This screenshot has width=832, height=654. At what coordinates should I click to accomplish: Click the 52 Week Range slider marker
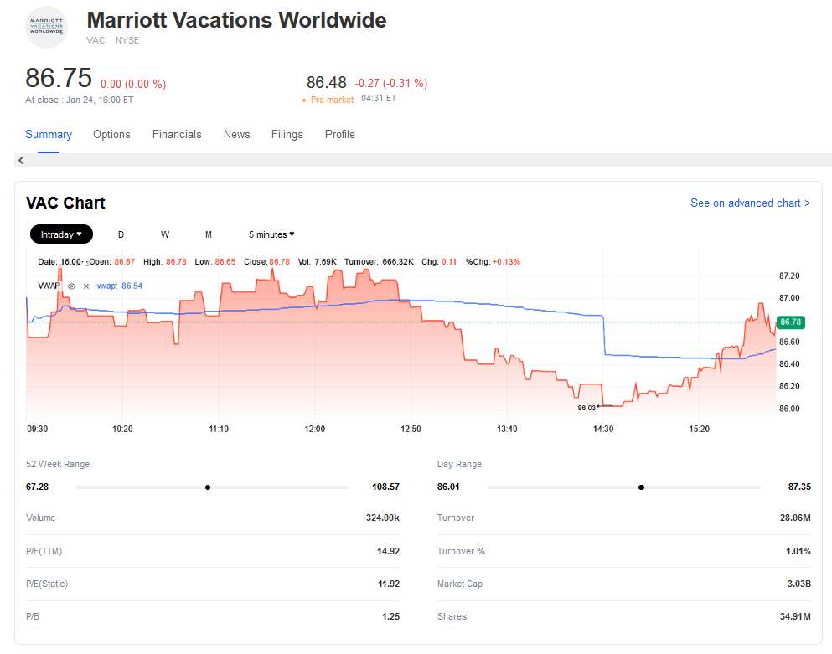click(208, 487)
